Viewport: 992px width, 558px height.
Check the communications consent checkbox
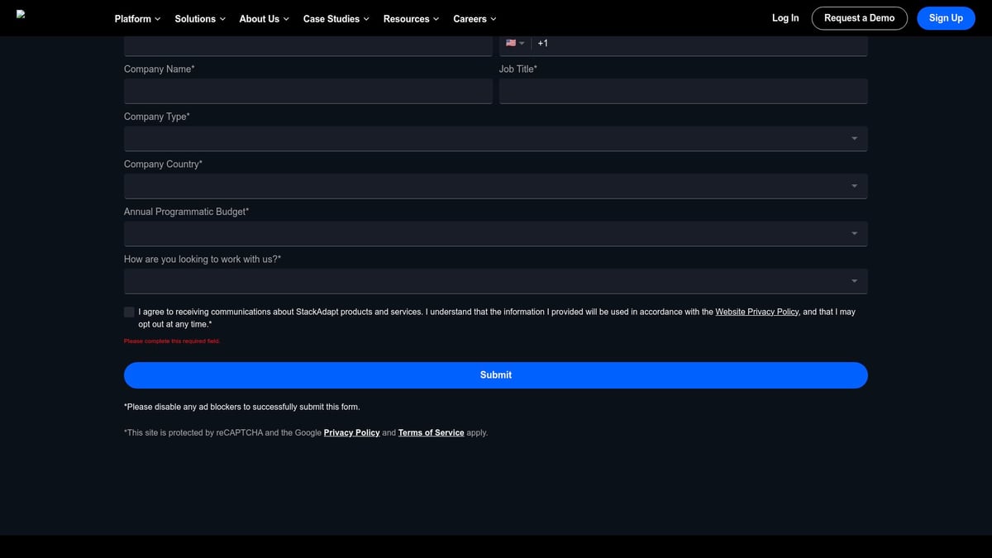[129, 312]
